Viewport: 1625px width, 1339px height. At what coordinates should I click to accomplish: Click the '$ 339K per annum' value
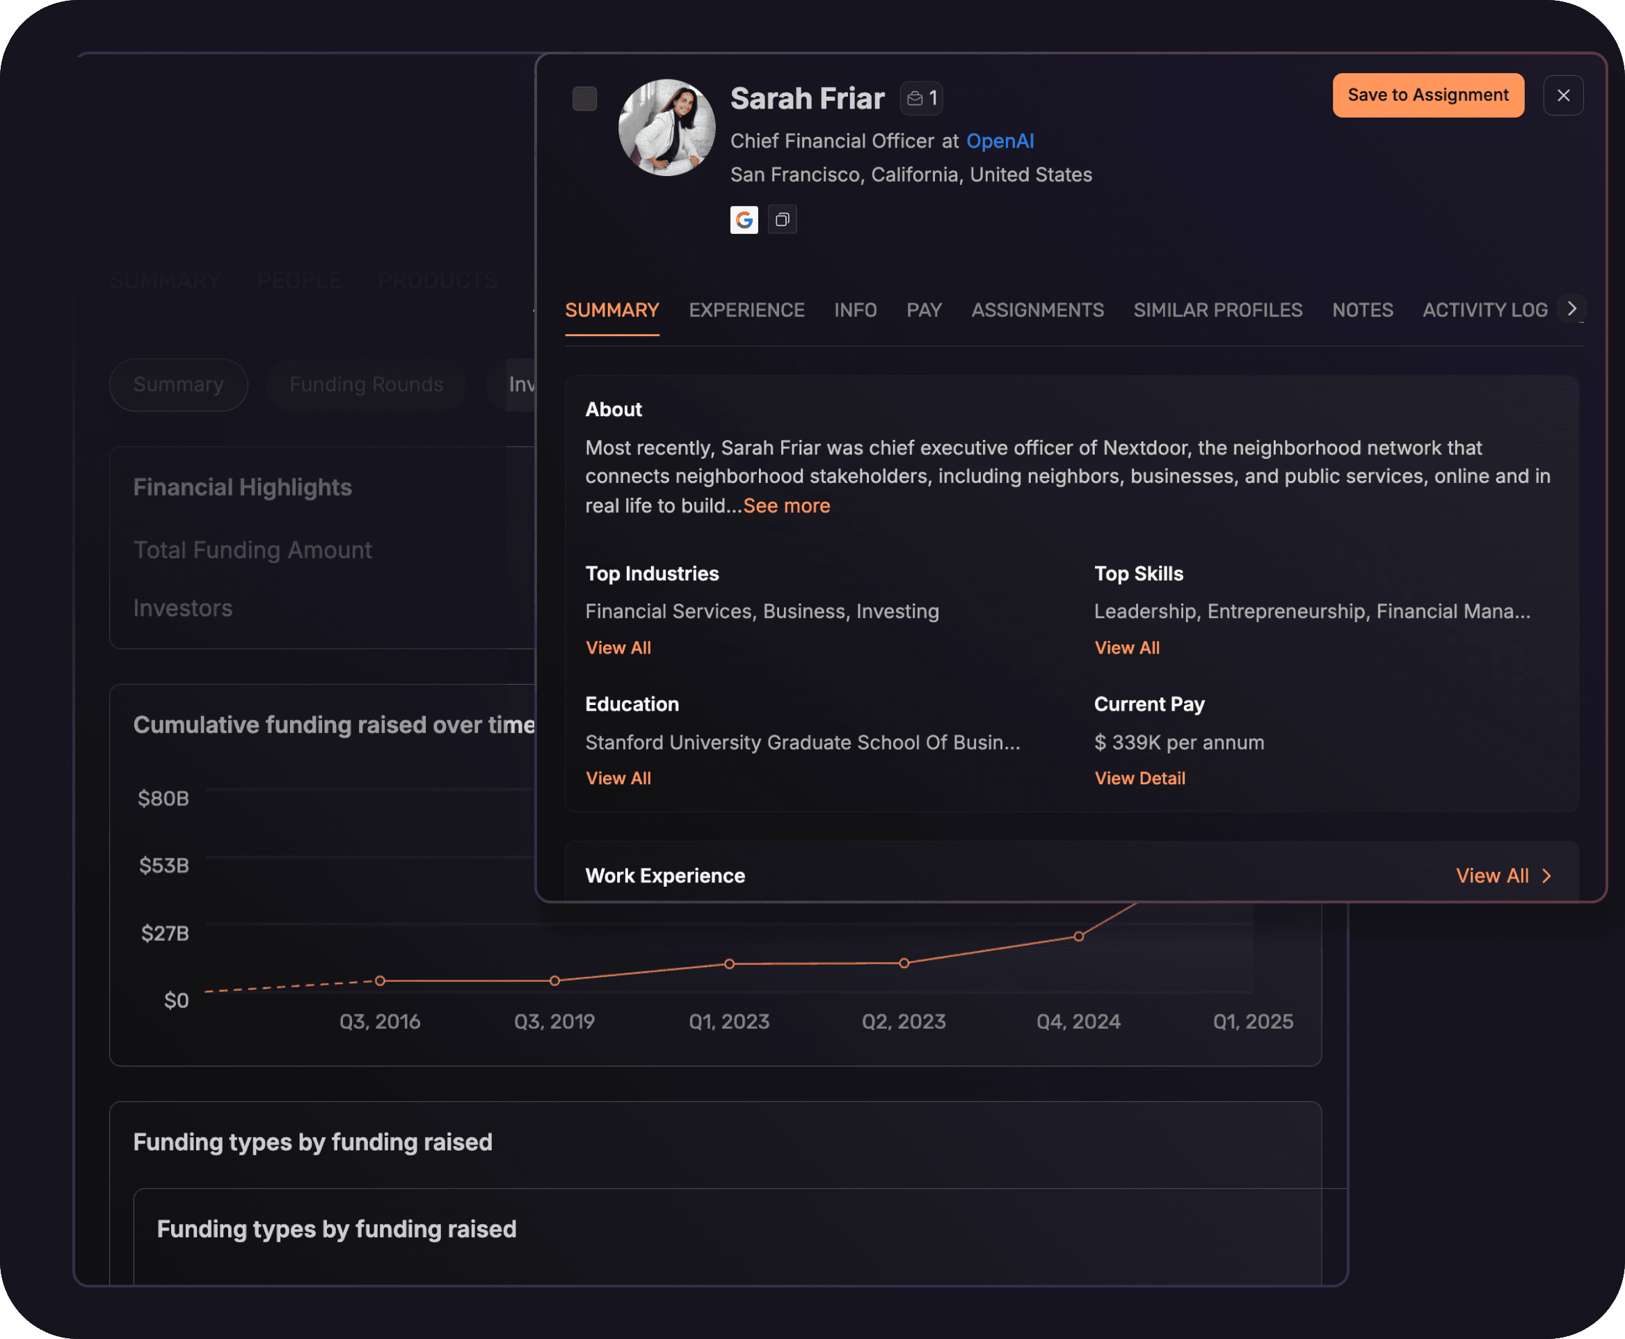click(x=1179, y=743)
